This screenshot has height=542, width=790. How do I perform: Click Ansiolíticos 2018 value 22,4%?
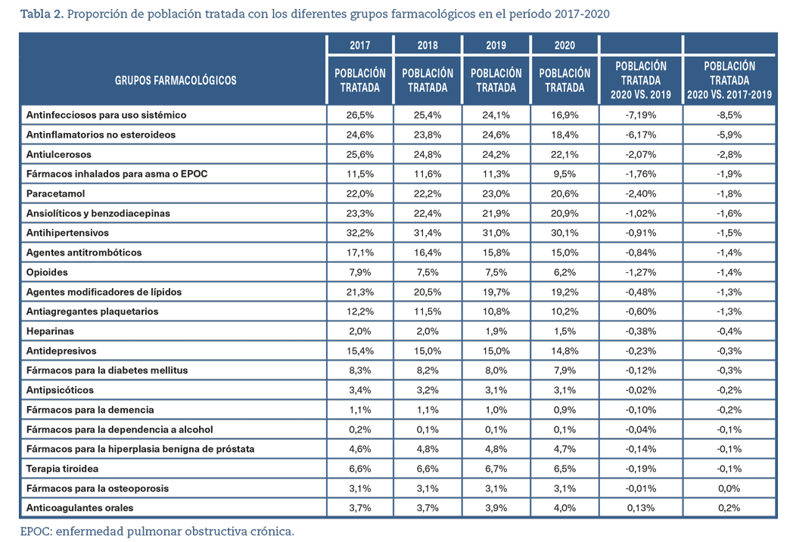[428, 213]
